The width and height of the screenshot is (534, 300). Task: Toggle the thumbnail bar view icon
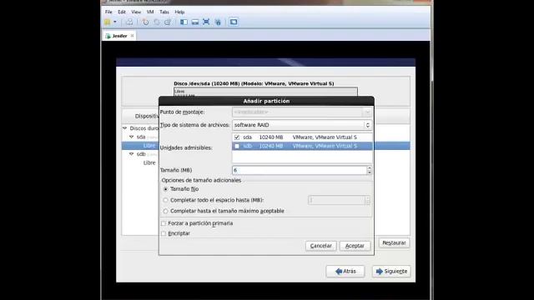195,22
